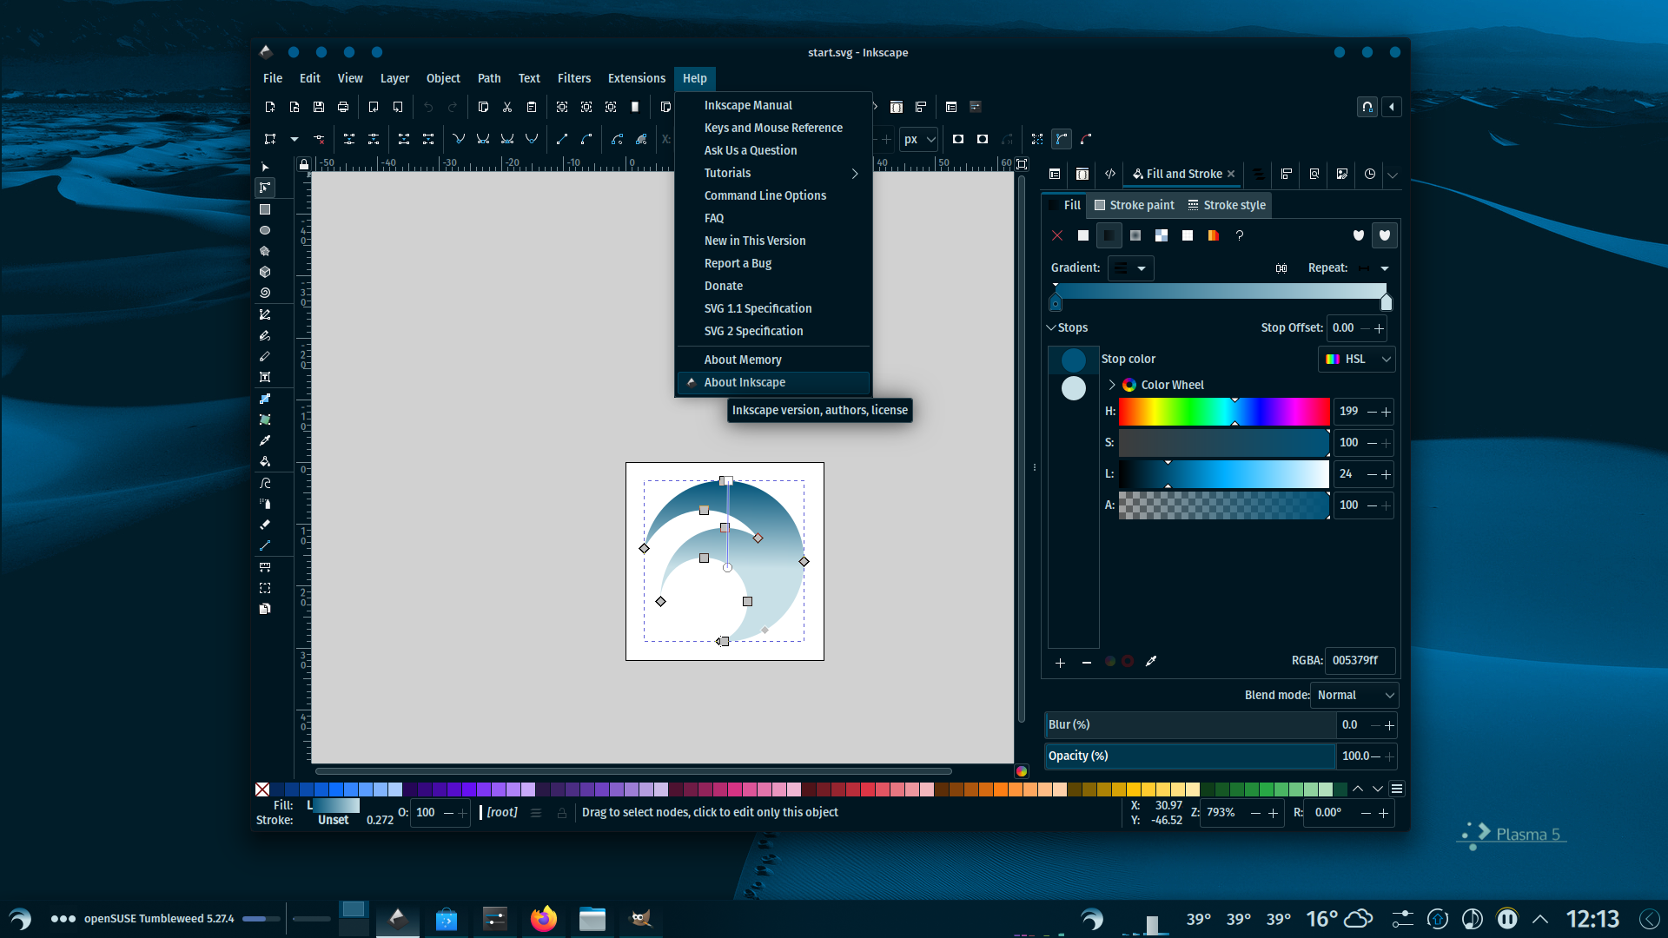Toggle snapping magnet button

click(x=1367, y=107)
